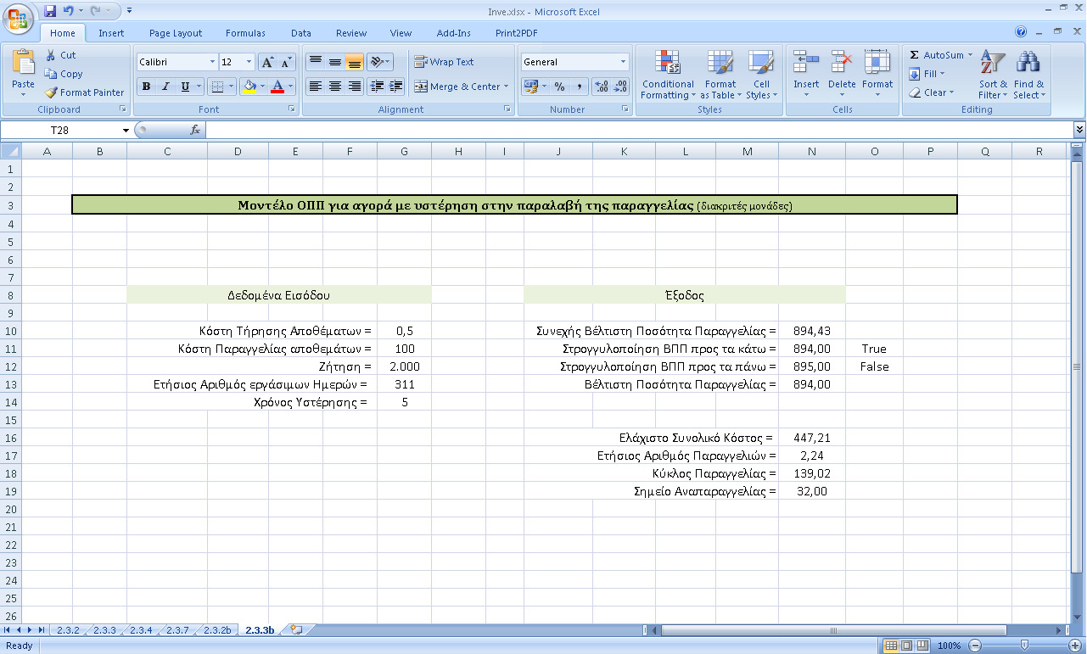Open Find & Select menu
The width and height of the screenshot is (1087, 654).
click(x=1028, y=75)
